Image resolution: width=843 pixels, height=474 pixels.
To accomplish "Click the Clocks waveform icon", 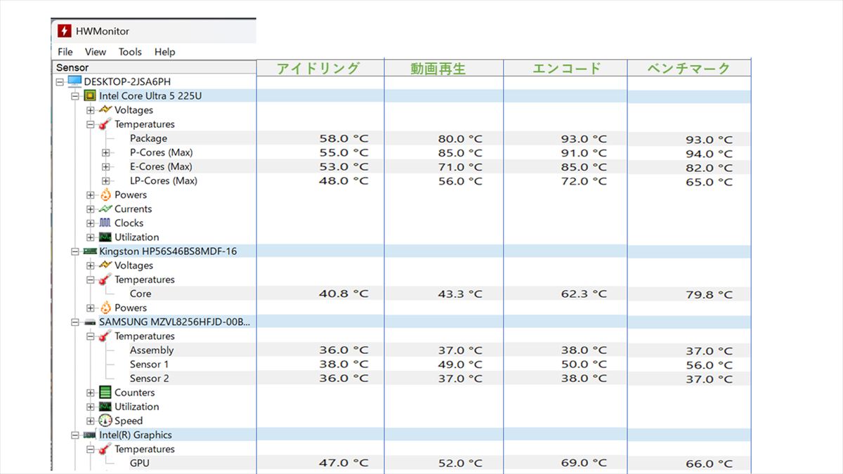I will pos(105,223).
